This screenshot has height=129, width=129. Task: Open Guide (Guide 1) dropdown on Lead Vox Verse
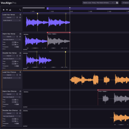pos(12,20)
